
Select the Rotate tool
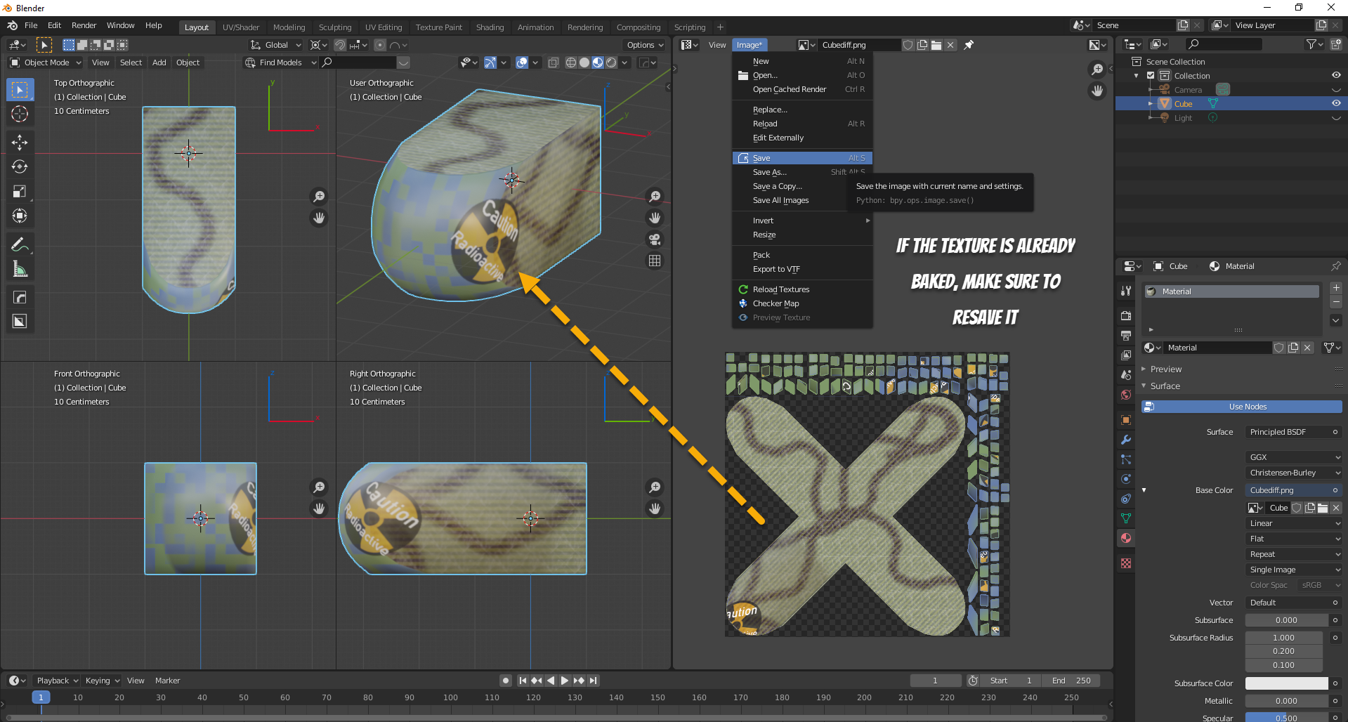[x=20, y=166]
